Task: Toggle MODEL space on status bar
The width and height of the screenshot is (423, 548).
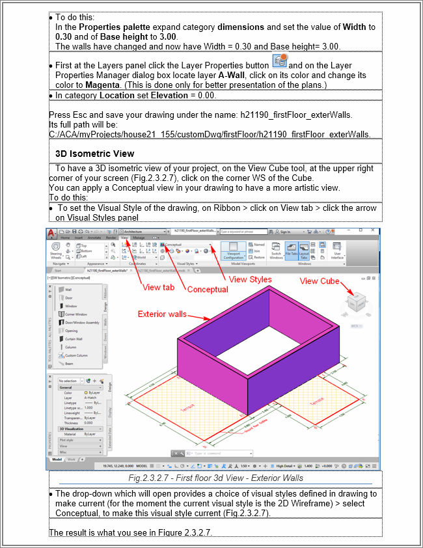Action: coord(142,466)
